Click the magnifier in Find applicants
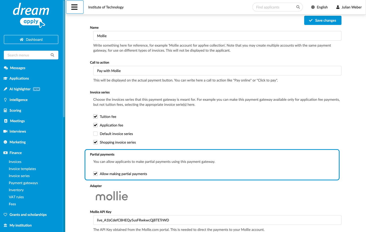 [x=298, y=7]
